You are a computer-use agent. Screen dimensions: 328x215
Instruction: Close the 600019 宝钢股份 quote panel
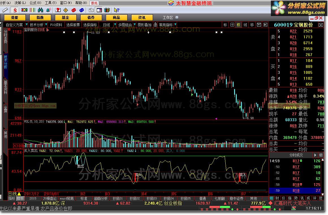point(321,25)
